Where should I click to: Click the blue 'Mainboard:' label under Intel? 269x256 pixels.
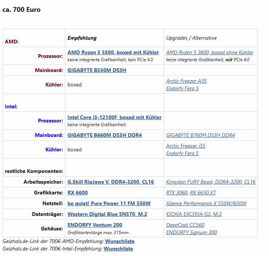point(49,135)
